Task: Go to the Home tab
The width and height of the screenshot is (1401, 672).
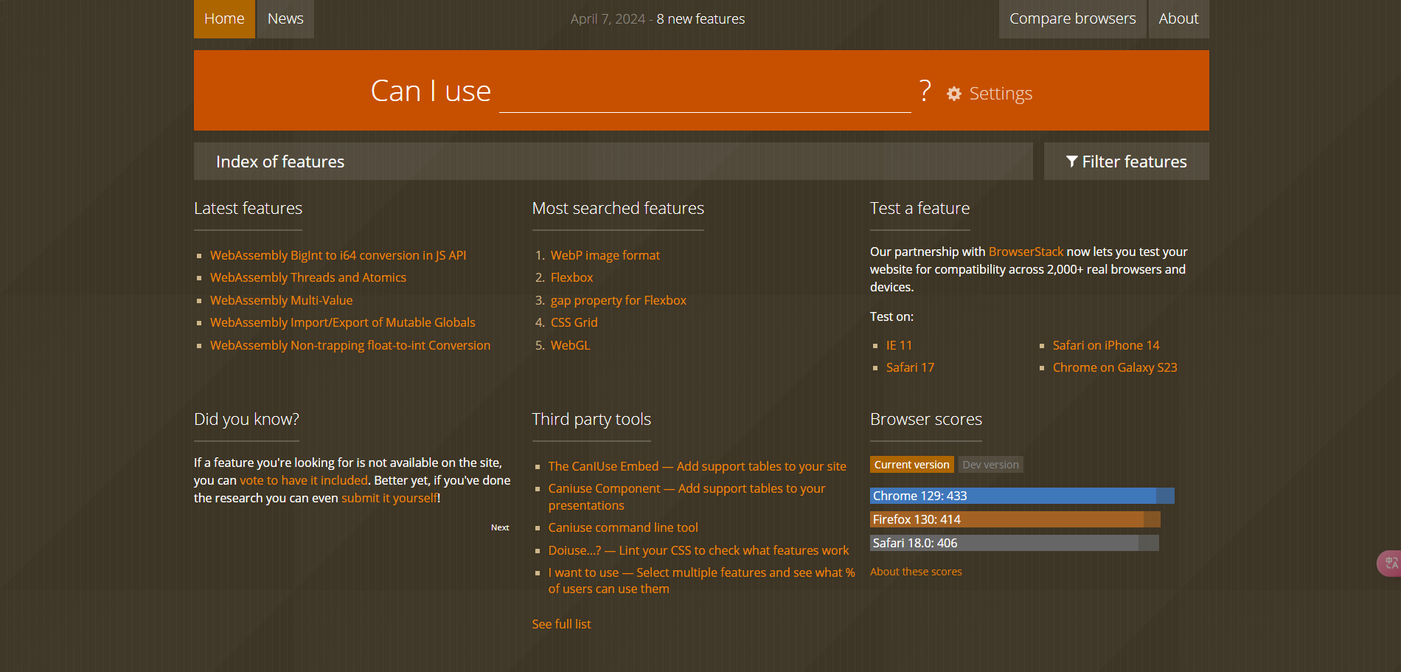Action: [x=224, y=18]
